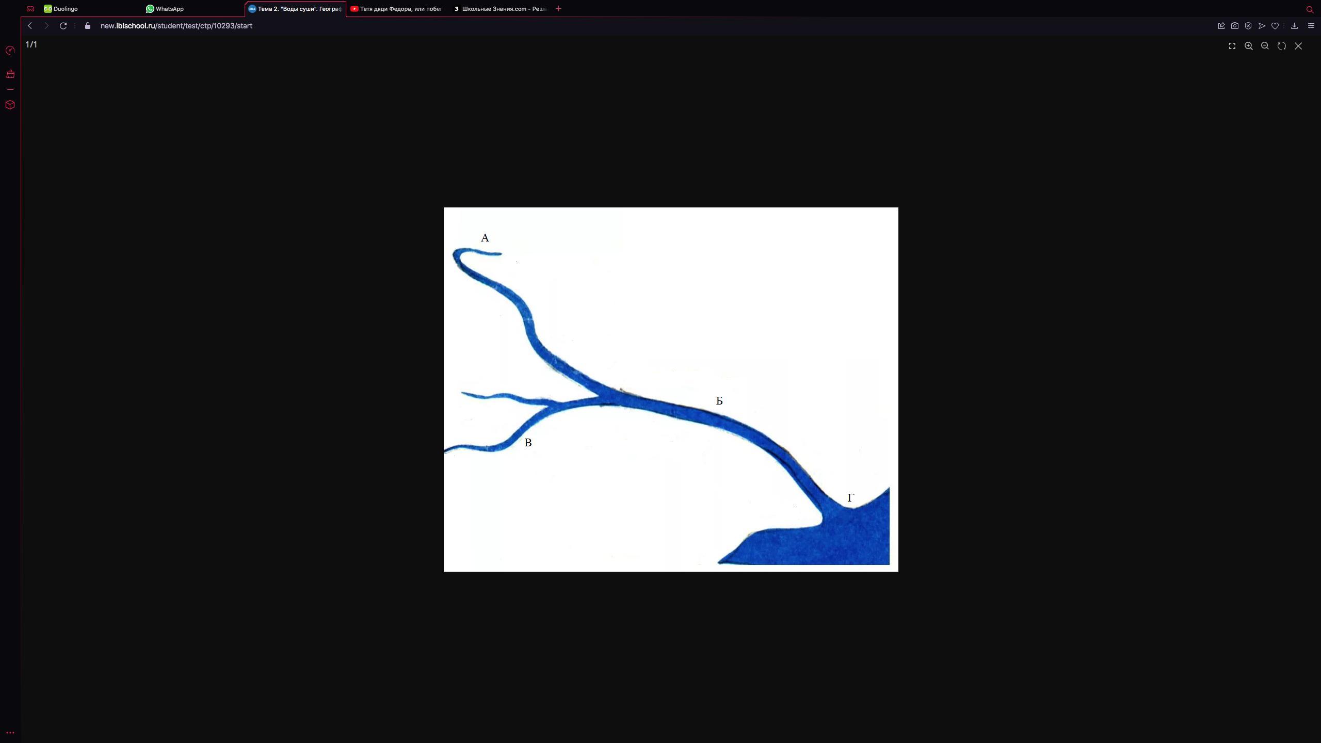
Task: Click the back navigation arrow icon
Action: tap(31, 25)
